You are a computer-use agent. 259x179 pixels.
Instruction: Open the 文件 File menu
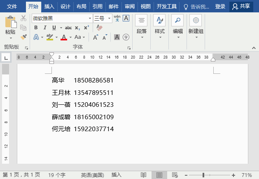point(12,7)
